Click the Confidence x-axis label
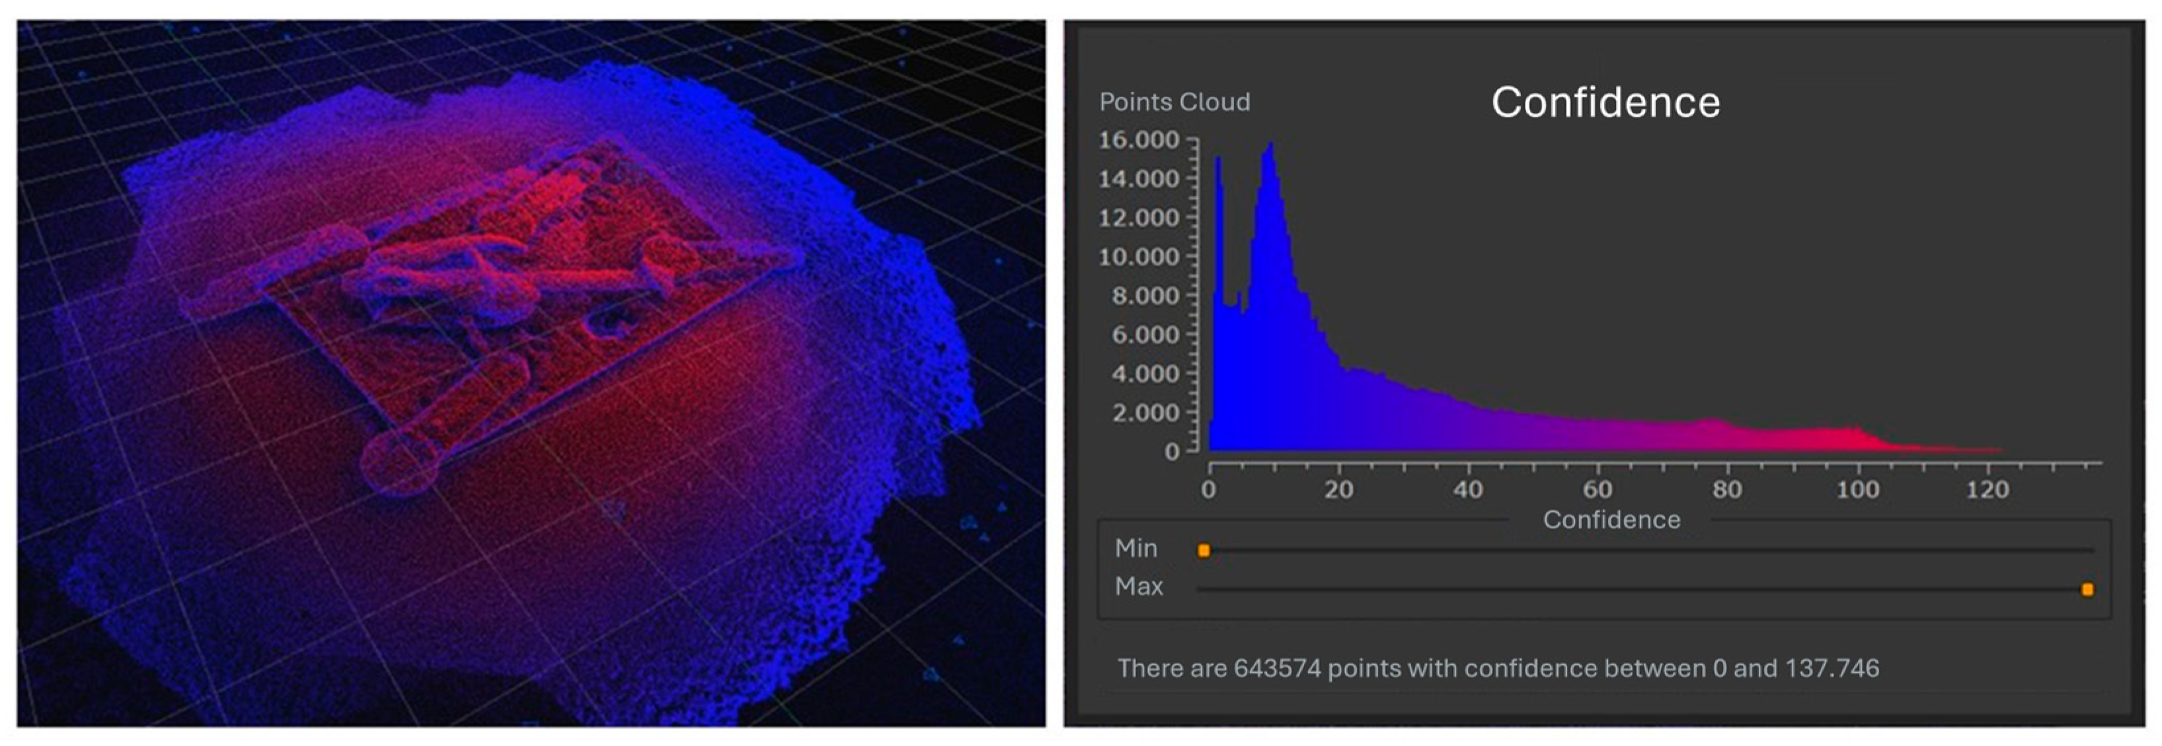Image resolution: width=2162 pixels, height=746 pixels. point(1611,520)
